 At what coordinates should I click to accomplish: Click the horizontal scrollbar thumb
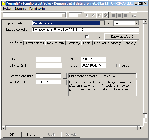pyautogui.click(x=72, y=128)
